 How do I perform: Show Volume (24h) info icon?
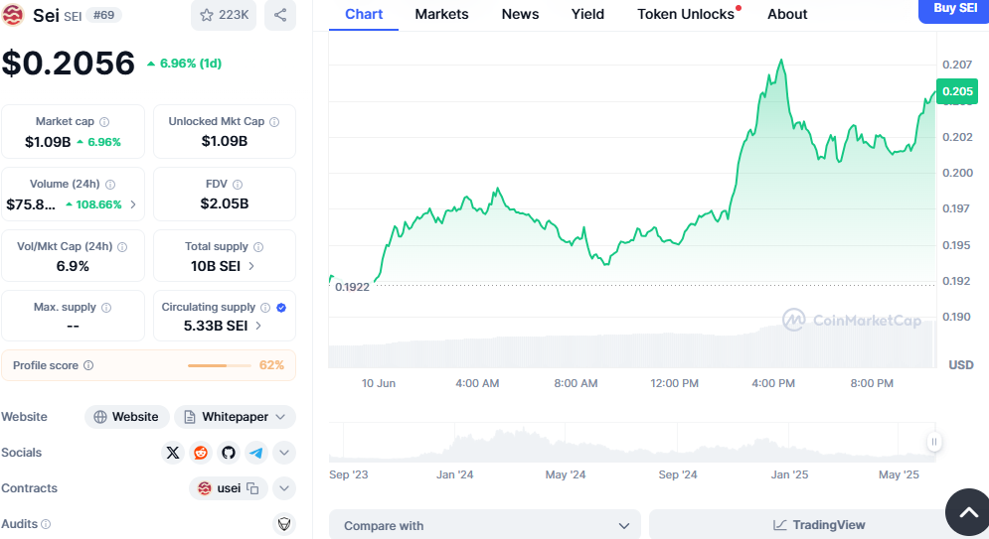[x=109, y=185]
